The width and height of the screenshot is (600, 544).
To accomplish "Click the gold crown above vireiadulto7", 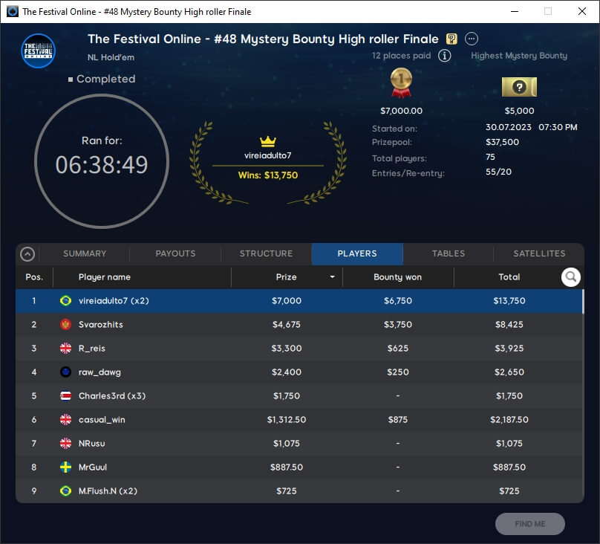I will [x=268, y=141].
